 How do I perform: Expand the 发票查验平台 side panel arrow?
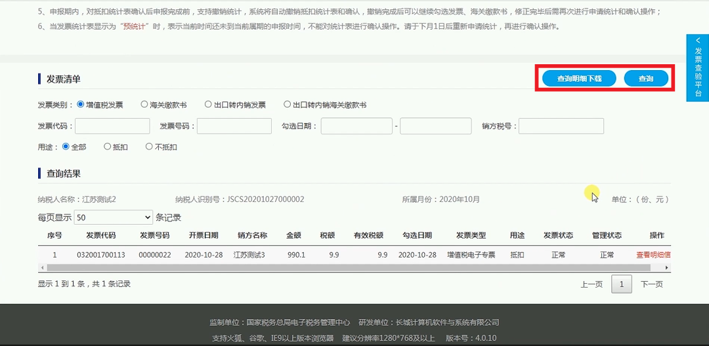[x=698, y=40]
